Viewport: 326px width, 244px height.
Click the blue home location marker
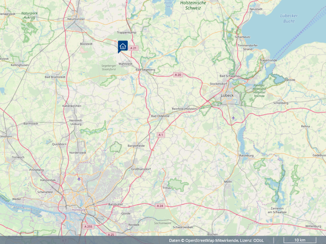click(x=123, y=46)
